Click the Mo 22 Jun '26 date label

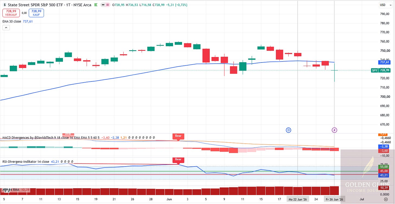coord(298,199)
